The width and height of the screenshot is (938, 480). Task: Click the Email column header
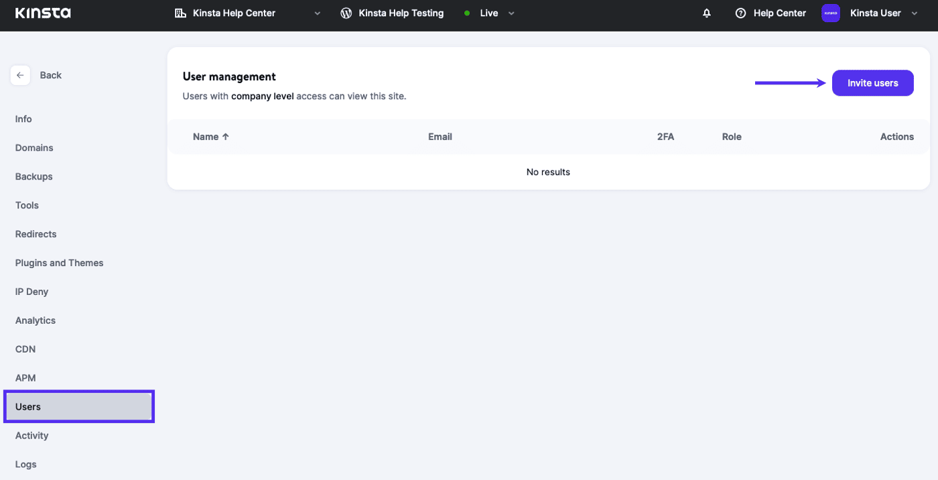[440, 137]
